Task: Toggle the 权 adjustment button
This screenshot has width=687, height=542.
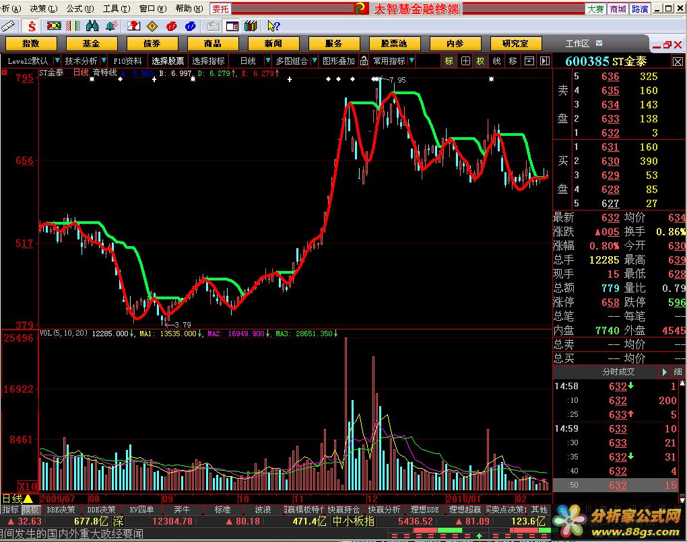Action: [x=481, y=61]
